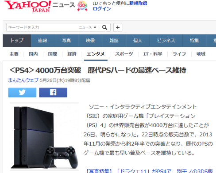Select the 主要 category

pyautogui.click(x=14, y=54)
